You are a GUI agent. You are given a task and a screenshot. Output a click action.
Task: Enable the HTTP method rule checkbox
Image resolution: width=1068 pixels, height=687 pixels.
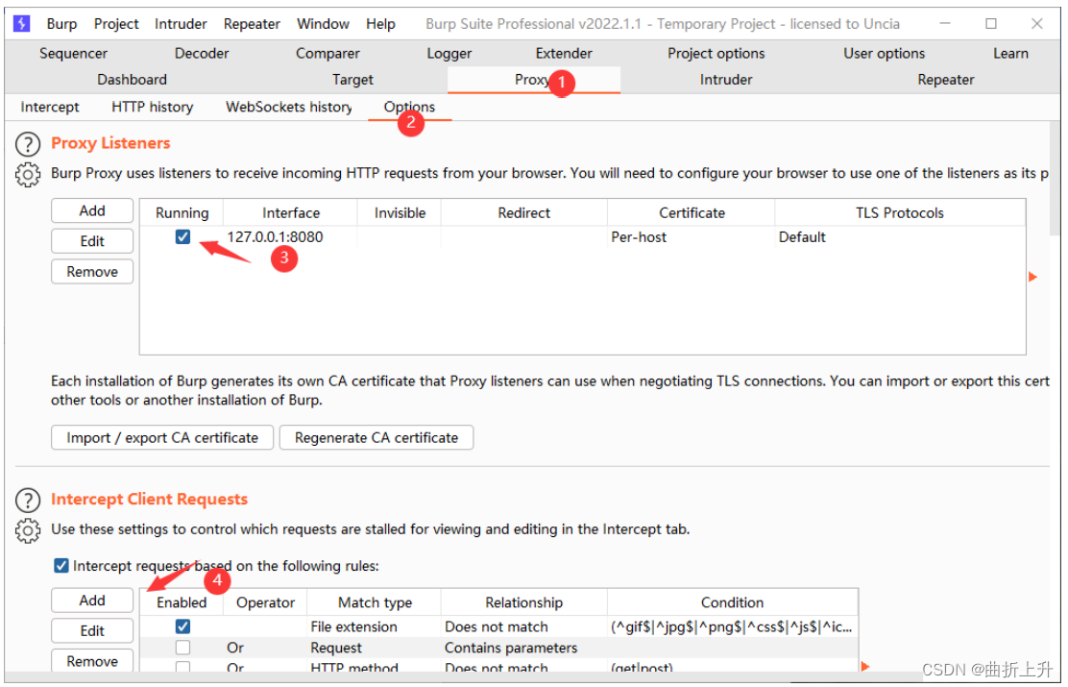click(182, 668)
